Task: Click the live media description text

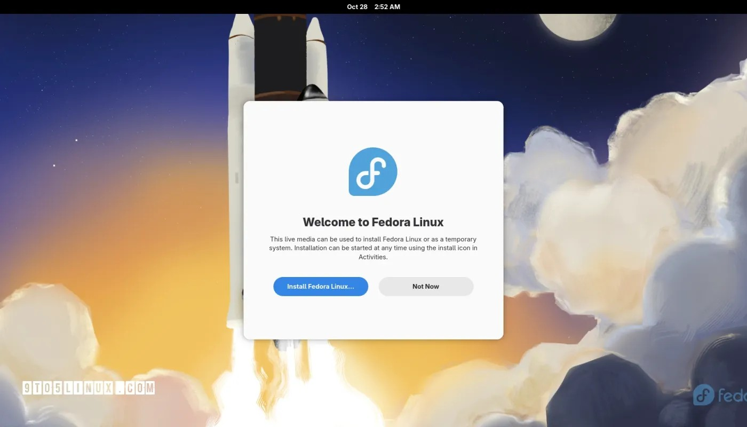Action: pyautogui.click(x=373, y=248)
